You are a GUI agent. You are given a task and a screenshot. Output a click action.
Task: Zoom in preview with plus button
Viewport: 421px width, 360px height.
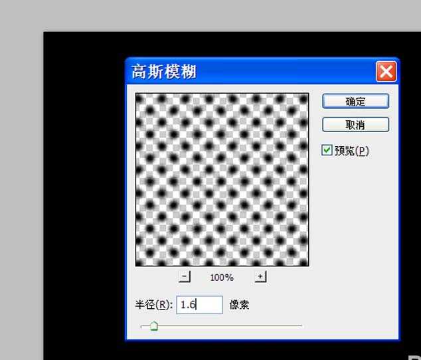point(260,277)
